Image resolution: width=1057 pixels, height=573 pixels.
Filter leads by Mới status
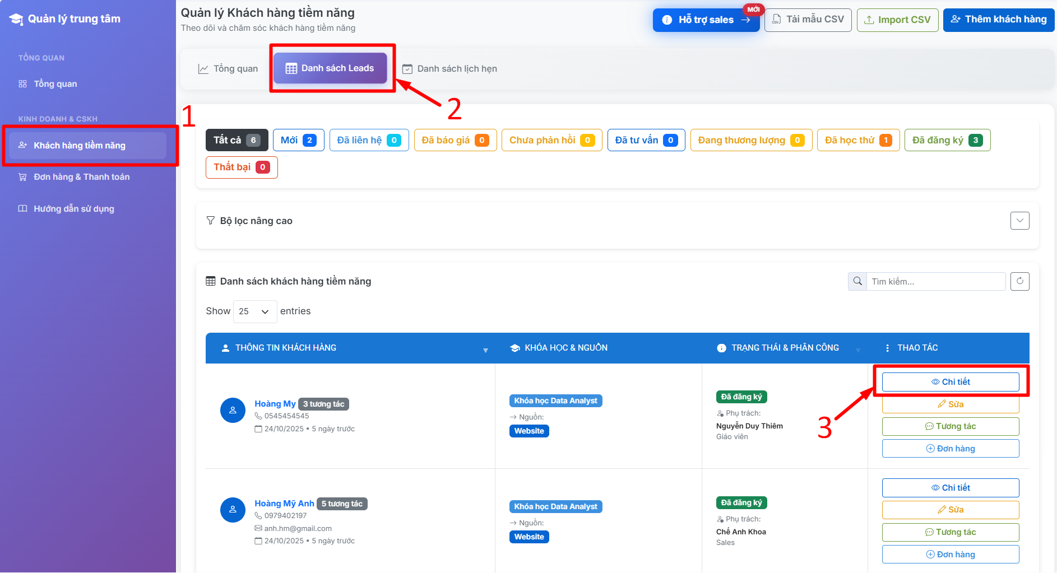(x=298, y=140)
